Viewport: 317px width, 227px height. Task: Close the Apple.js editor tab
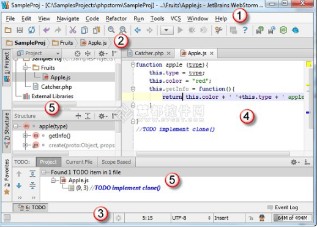coord(212,53)
